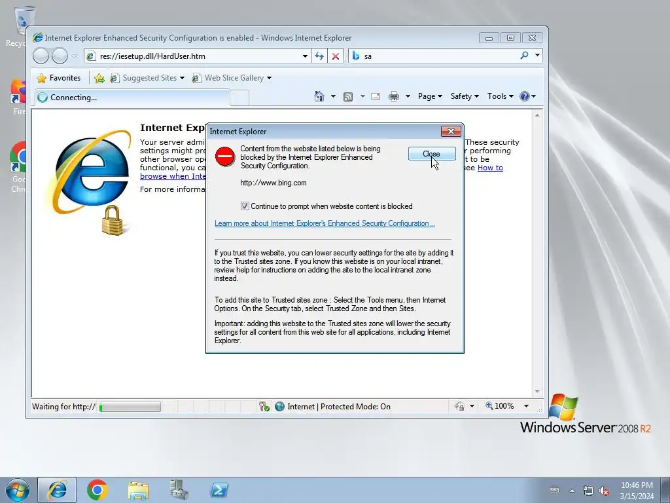Expand the Home button dropdown arrow

(x=333, y=96)
